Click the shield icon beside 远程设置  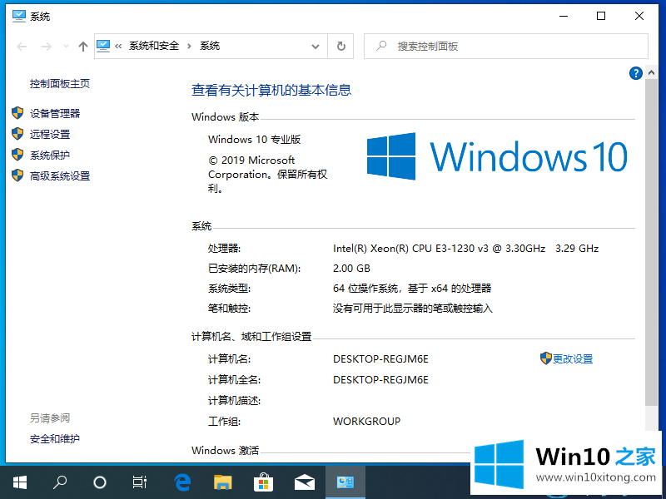point(17,134)
